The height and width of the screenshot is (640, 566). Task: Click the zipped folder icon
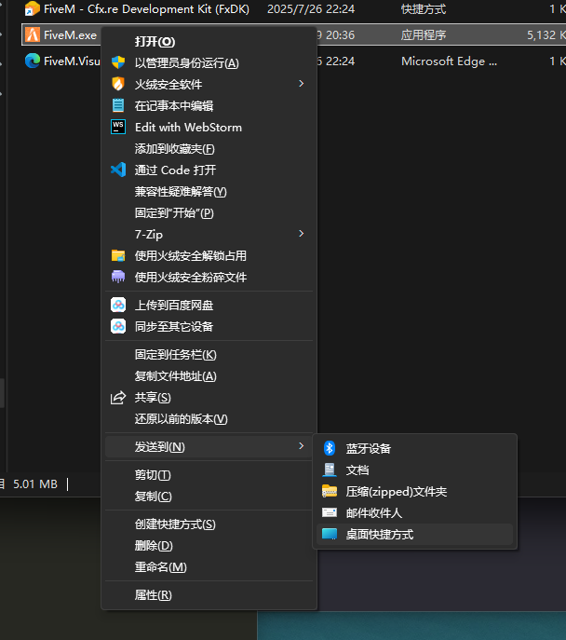pos(329,491)
